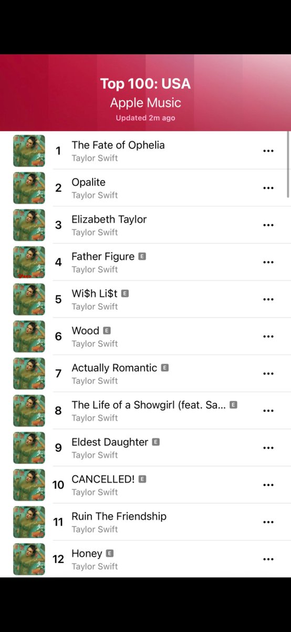Tap album thumbnail for song number 6
This screenshot has width=291, height=632.
29,337
